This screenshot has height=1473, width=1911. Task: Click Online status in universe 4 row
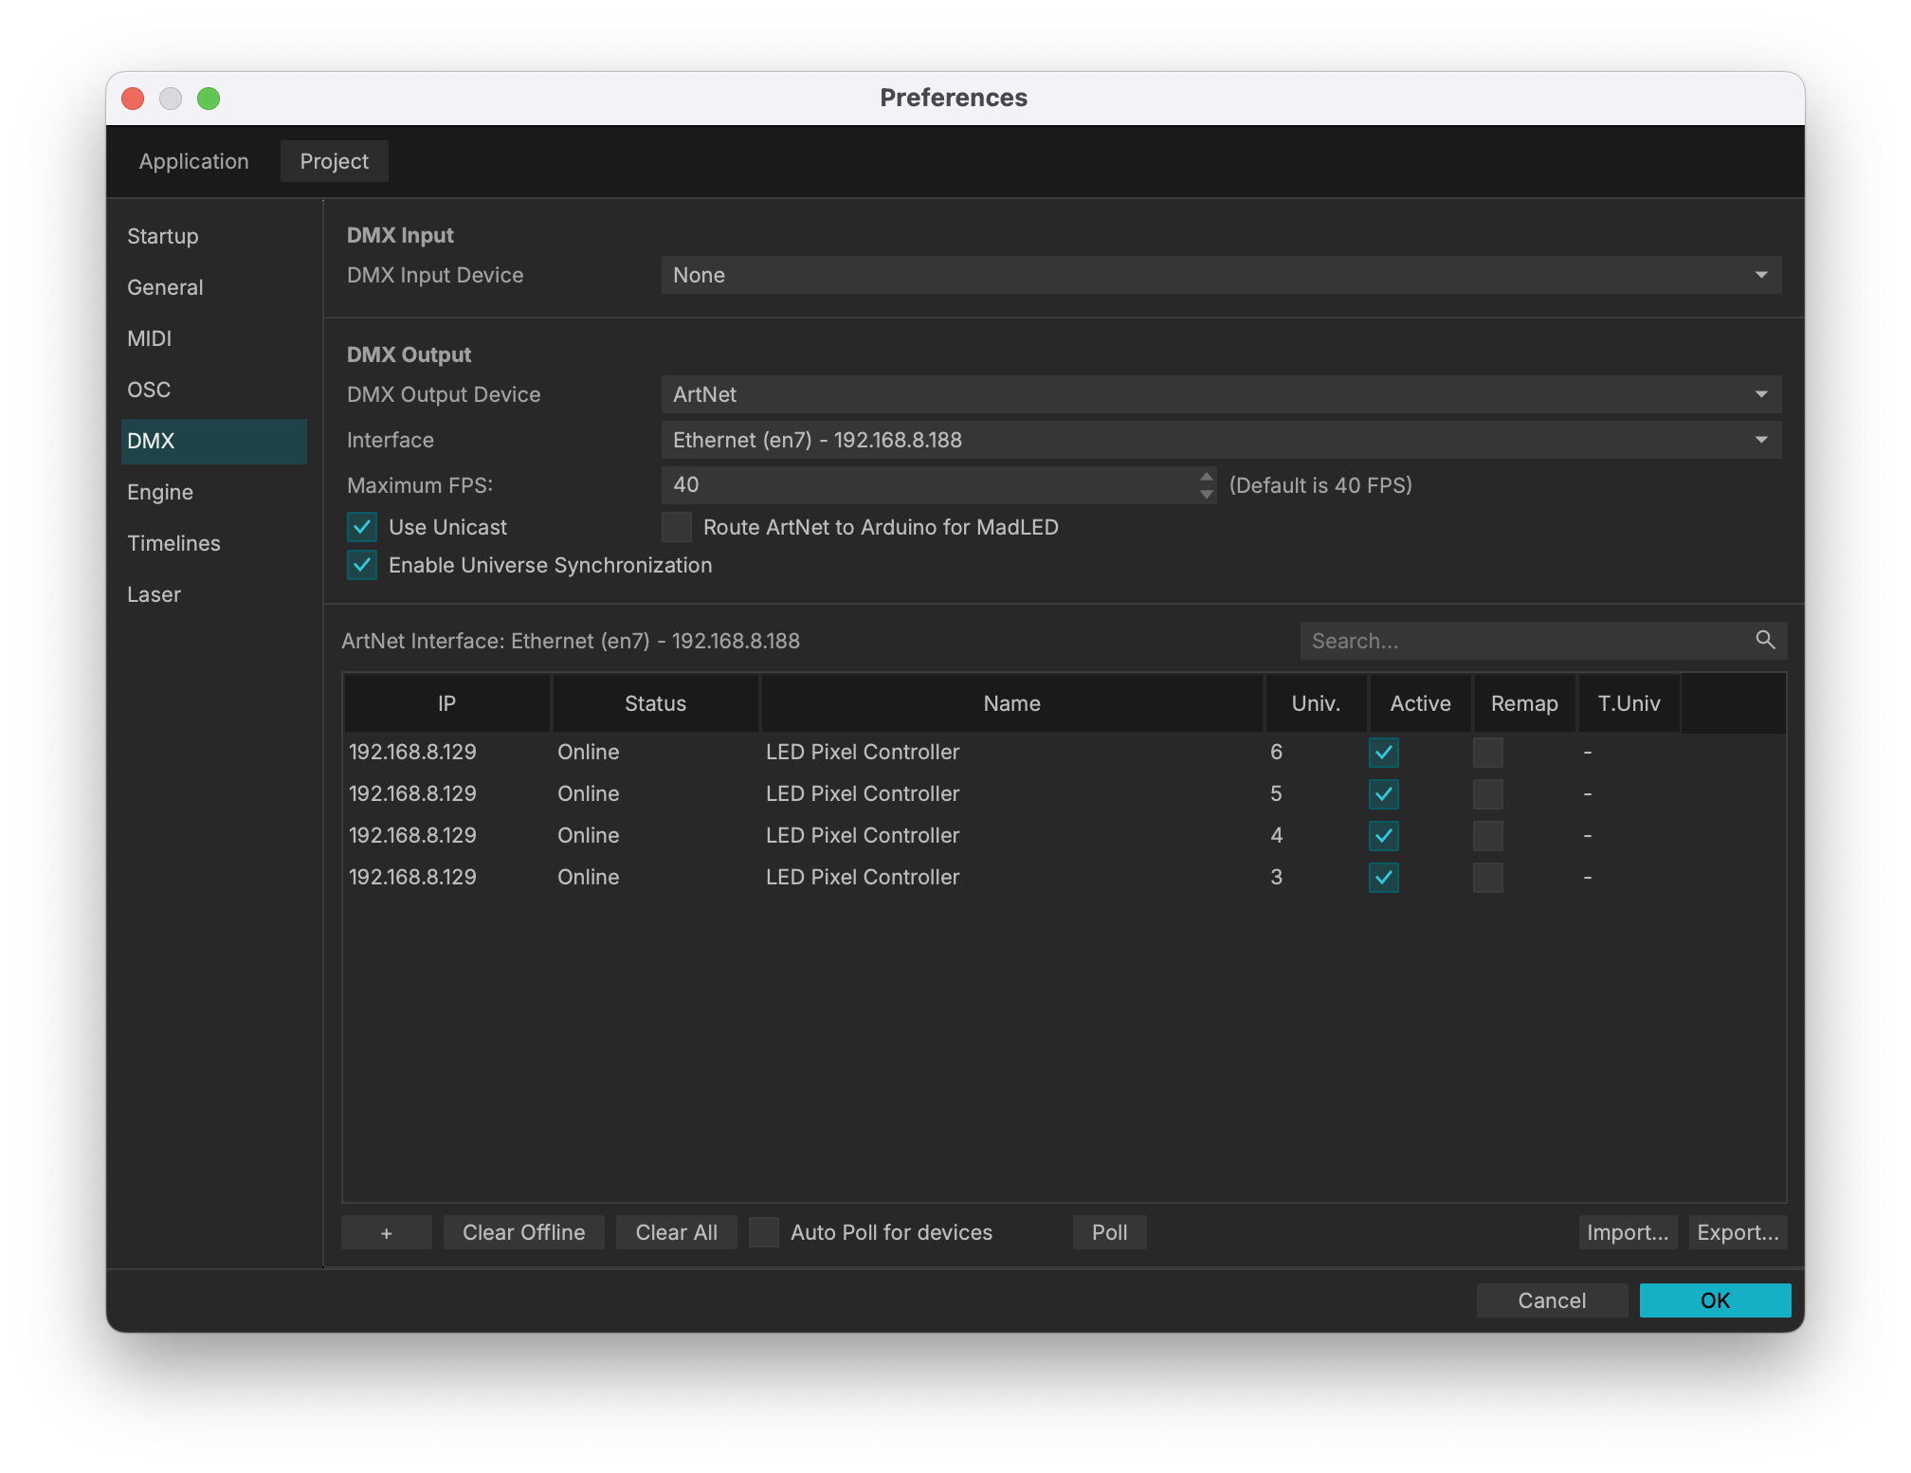[588, 836]
